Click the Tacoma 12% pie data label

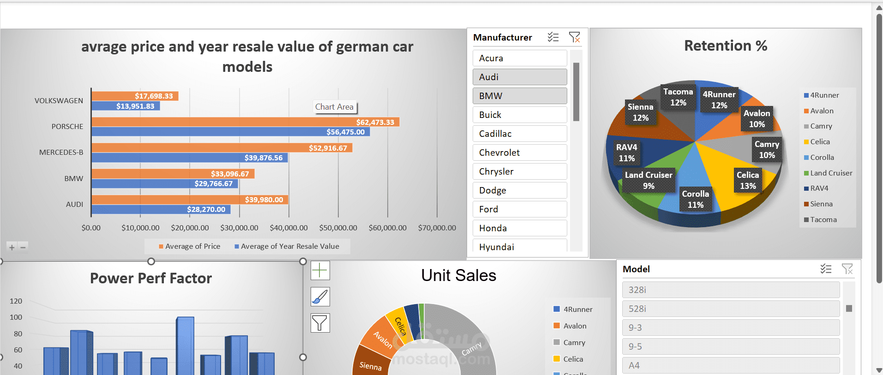[x=678, y=97]
